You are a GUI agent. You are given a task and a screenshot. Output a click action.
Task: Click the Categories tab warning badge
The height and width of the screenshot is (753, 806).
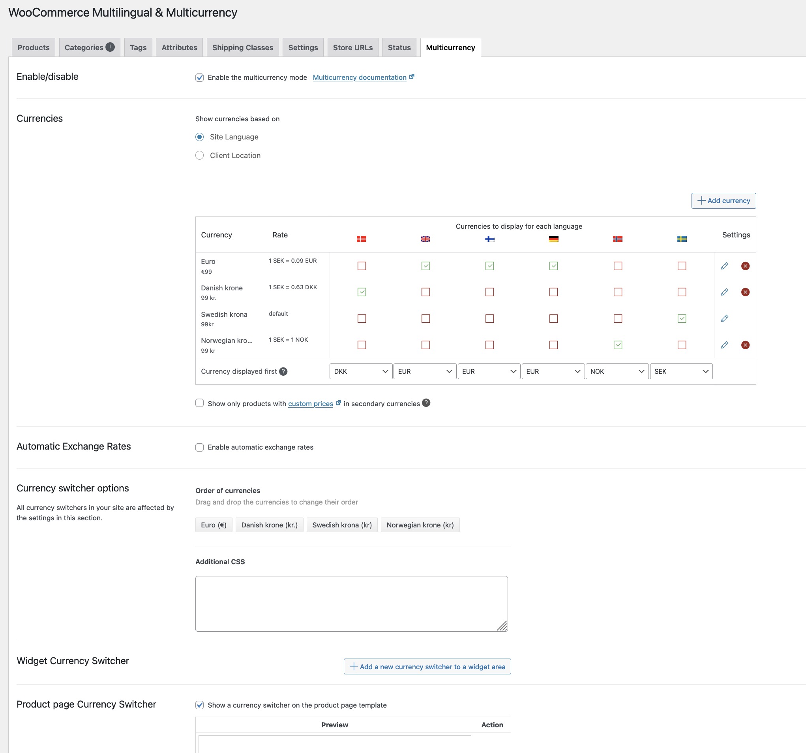coord(110,47)
